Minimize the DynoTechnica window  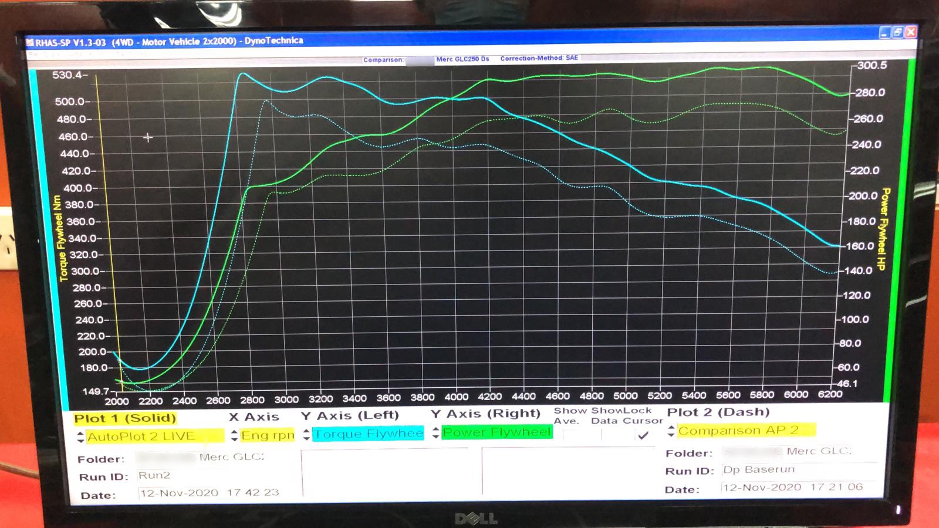[x=884, y=33]
